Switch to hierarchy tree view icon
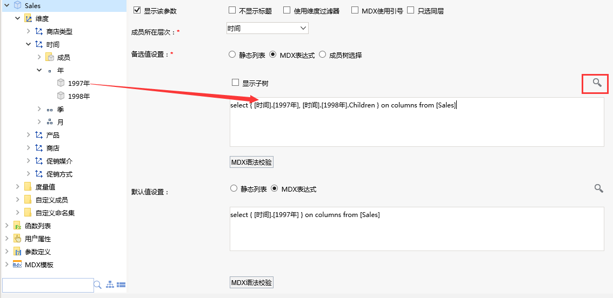The image size is (613, 298). (x=110, y=285)
